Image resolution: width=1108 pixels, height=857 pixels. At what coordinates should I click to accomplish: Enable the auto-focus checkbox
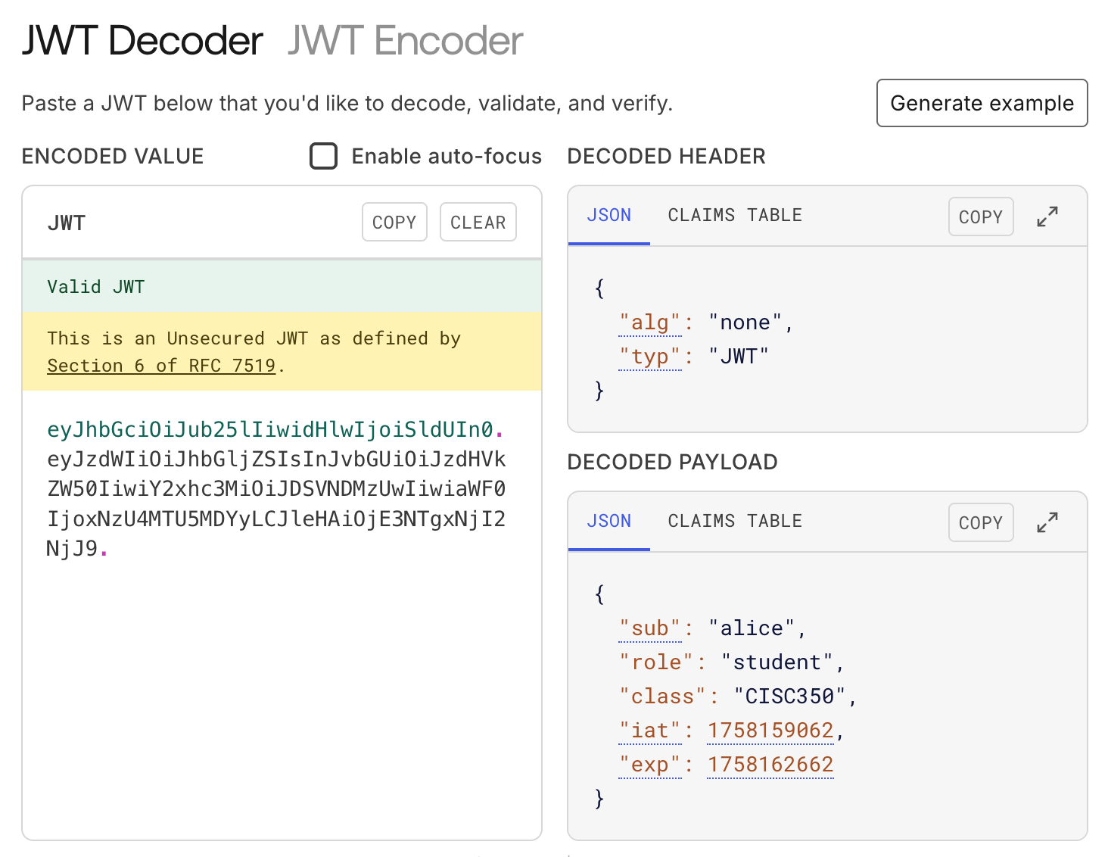tap(324, 156)
